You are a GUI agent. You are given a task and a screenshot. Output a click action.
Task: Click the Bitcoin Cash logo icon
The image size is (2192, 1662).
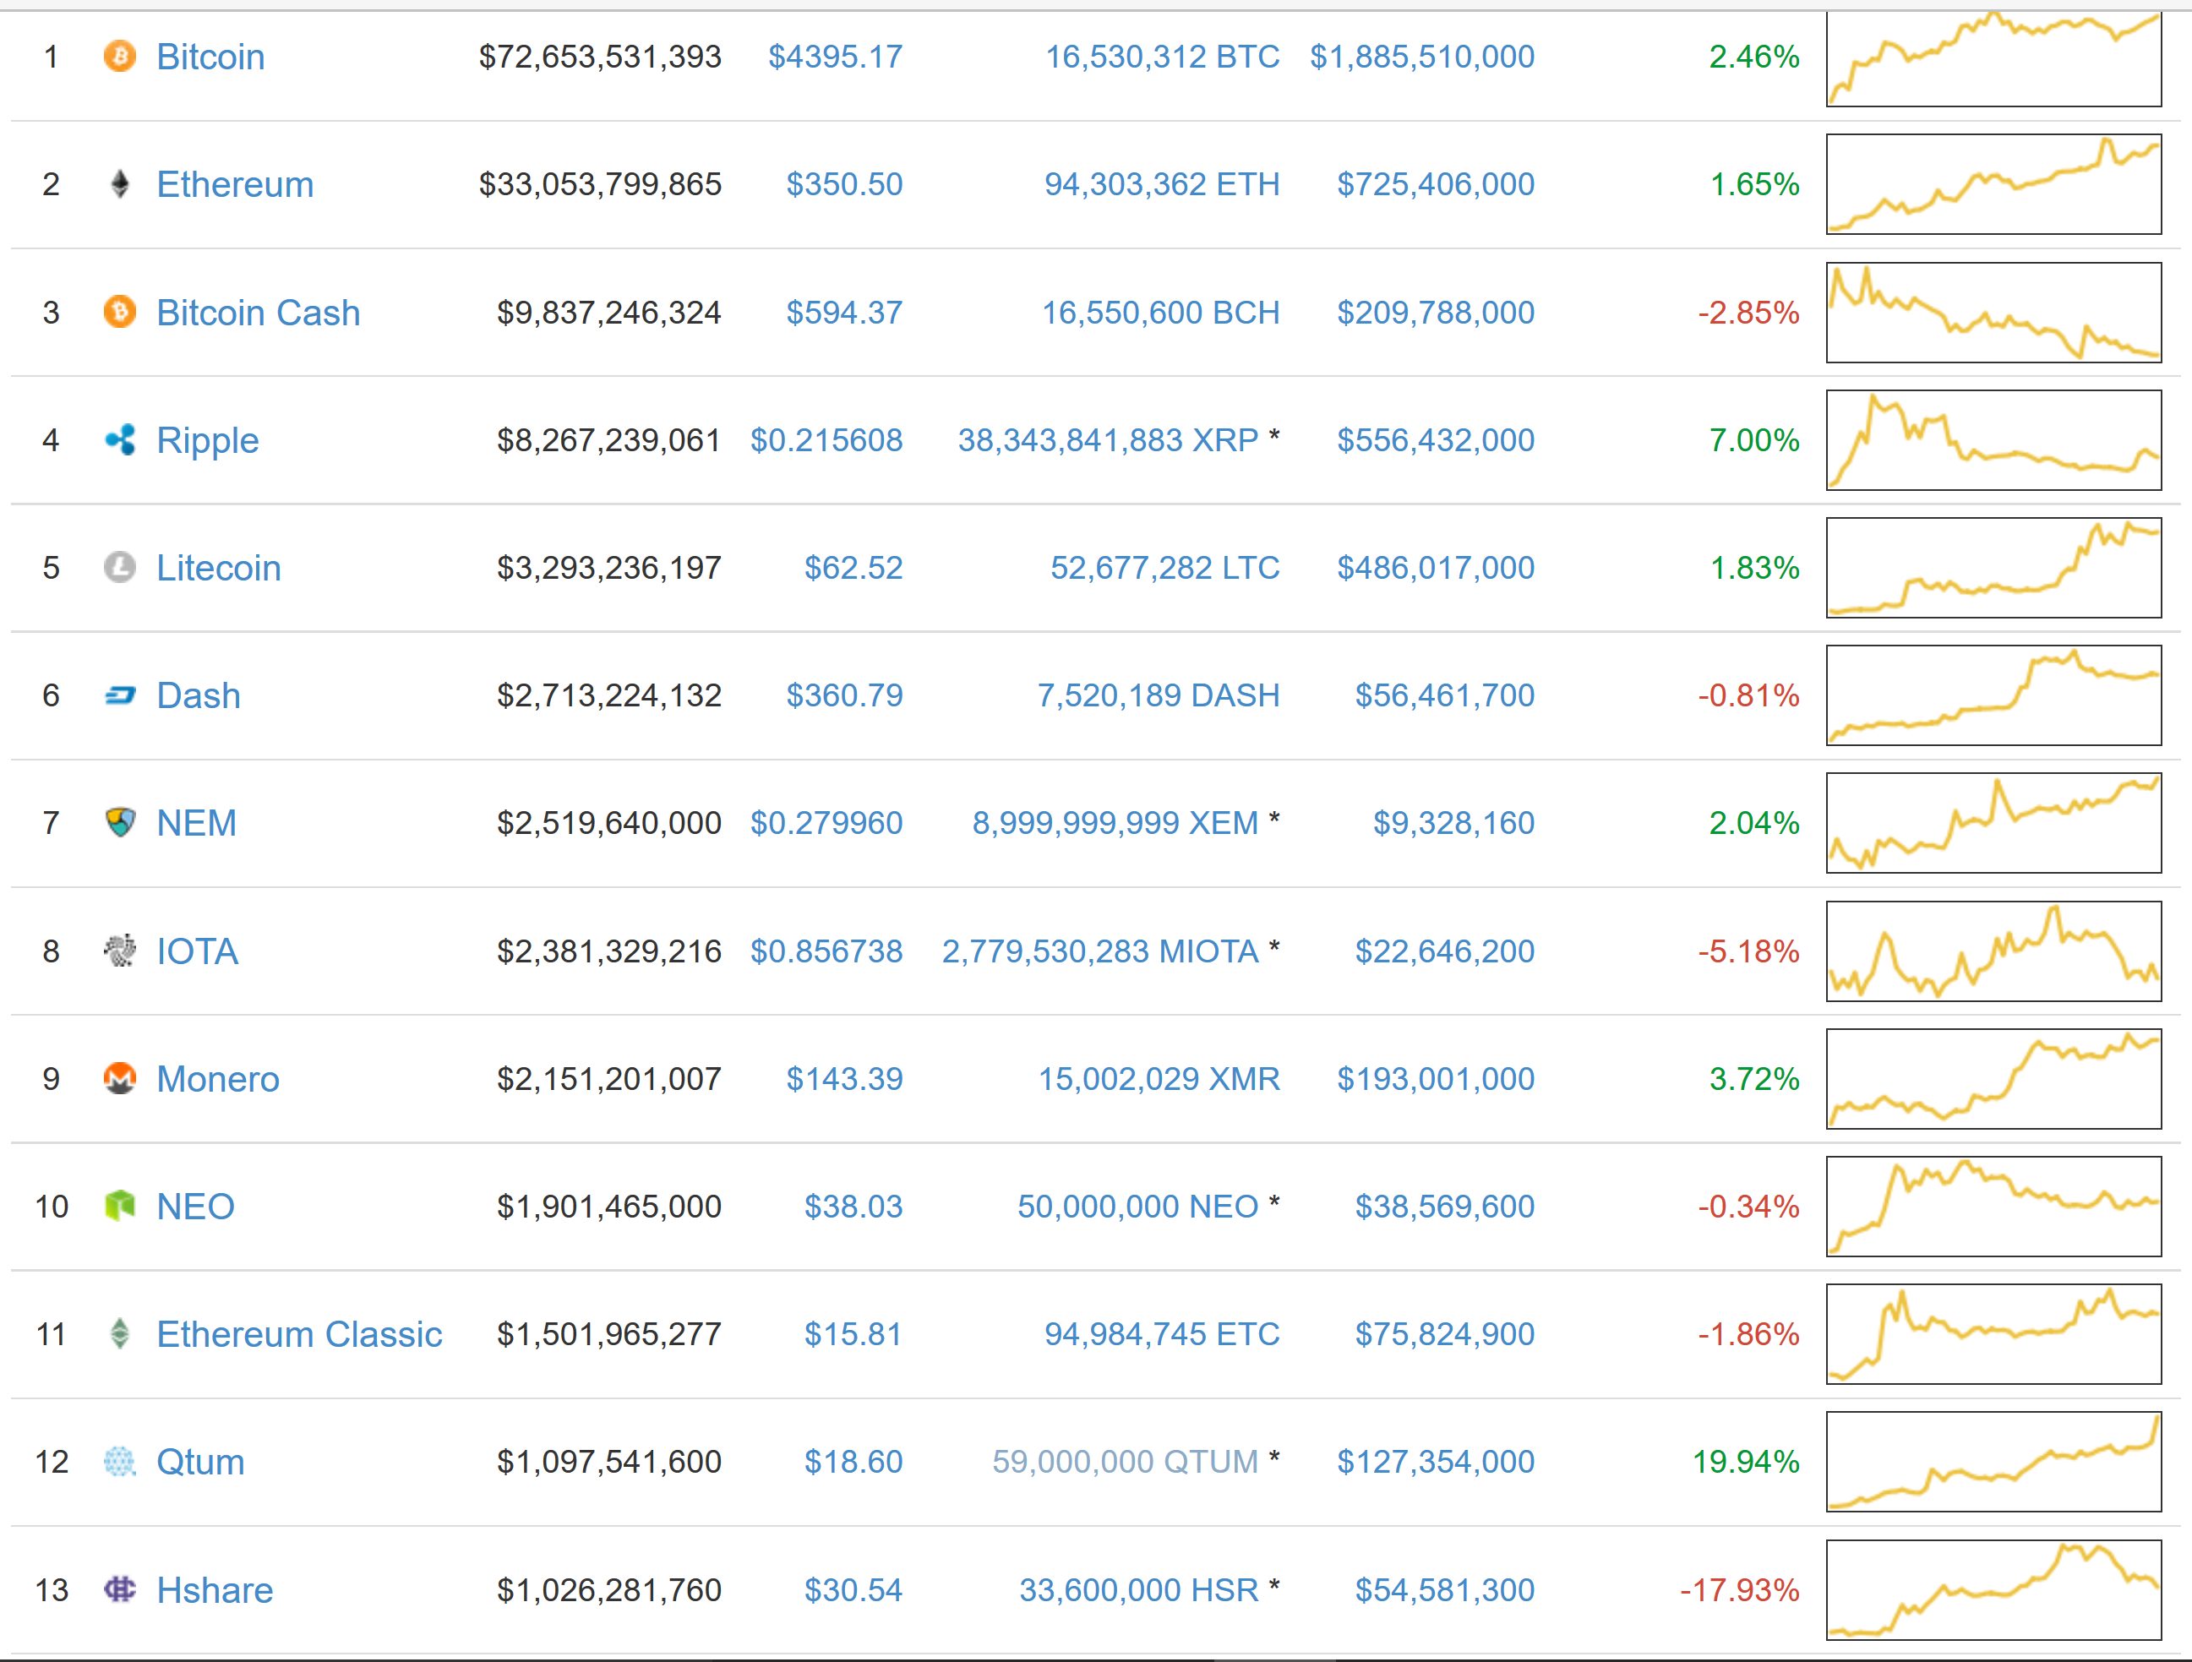pos(120,312)
